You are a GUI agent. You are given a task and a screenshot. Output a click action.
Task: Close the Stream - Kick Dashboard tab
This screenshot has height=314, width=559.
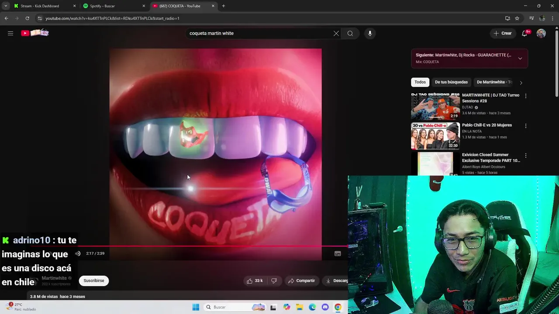[74, 6]
